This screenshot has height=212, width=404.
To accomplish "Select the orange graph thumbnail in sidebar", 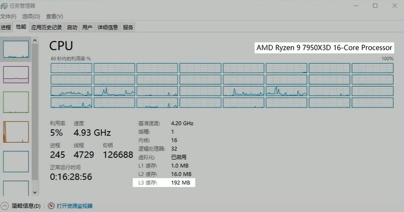I will [16, 132].
